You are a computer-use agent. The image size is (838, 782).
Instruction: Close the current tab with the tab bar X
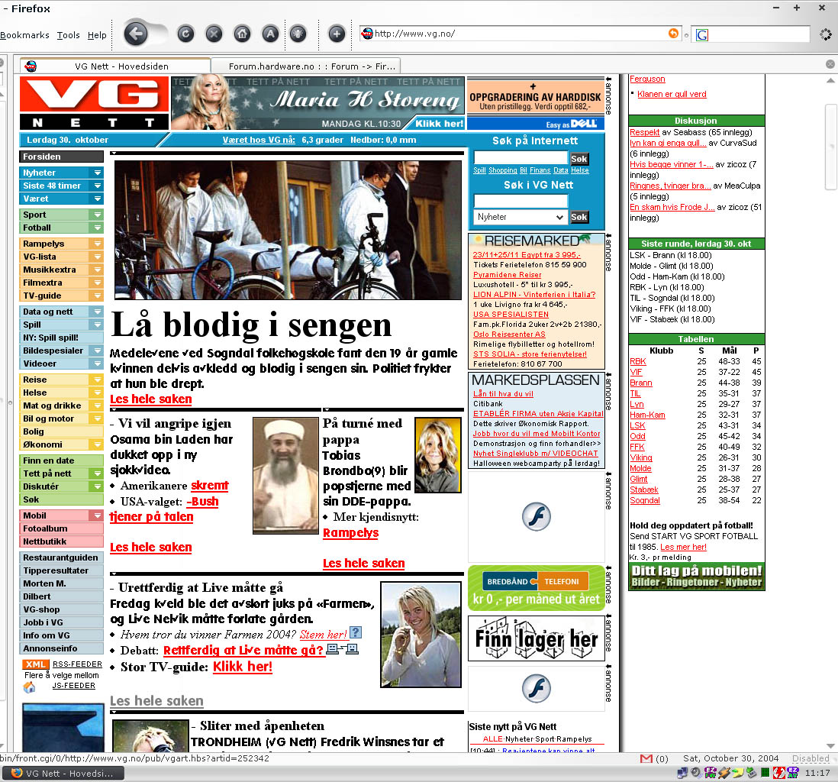(830, 64)
